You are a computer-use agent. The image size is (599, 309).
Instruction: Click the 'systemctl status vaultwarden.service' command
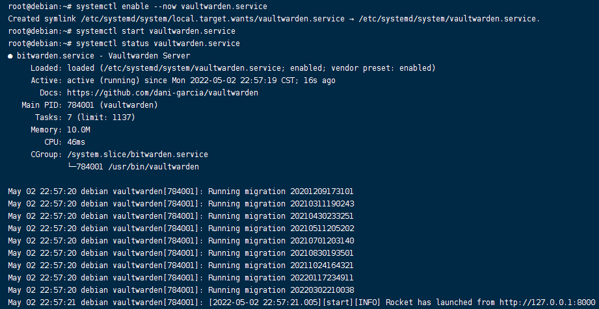pyautogui.click(x=158, y=43)
